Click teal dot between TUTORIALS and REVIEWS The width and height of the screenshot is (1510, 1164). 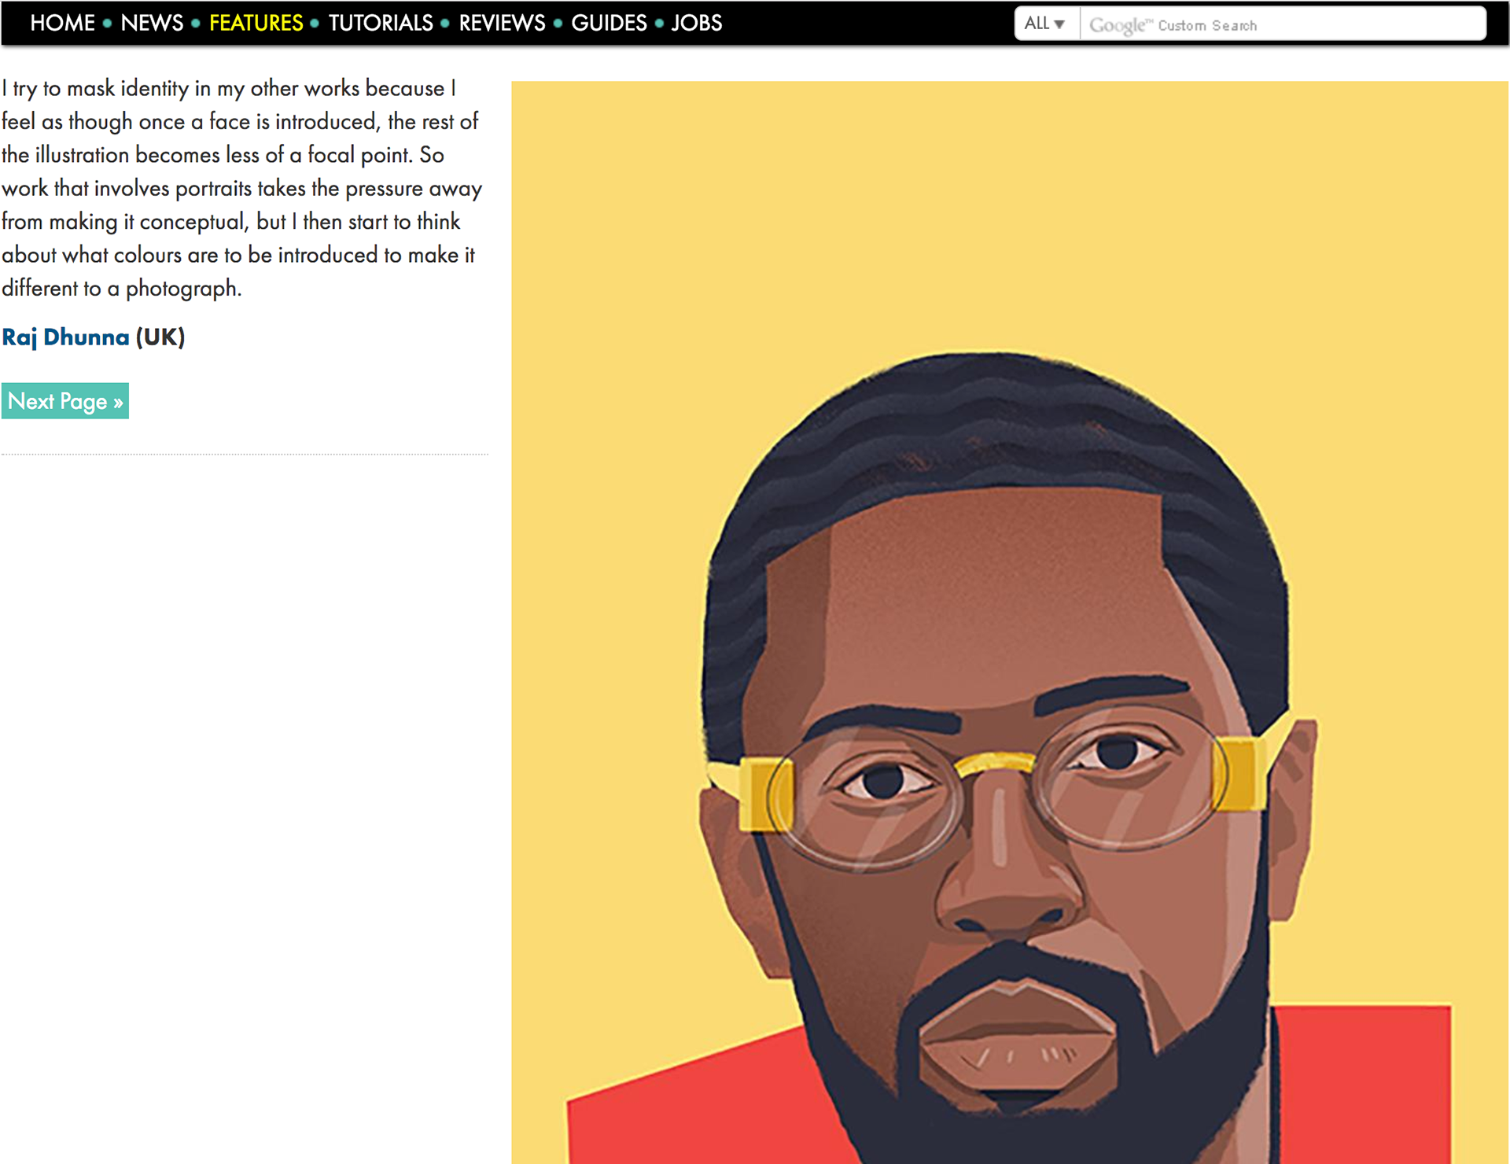pyautogui.click(x=445, y=24)
